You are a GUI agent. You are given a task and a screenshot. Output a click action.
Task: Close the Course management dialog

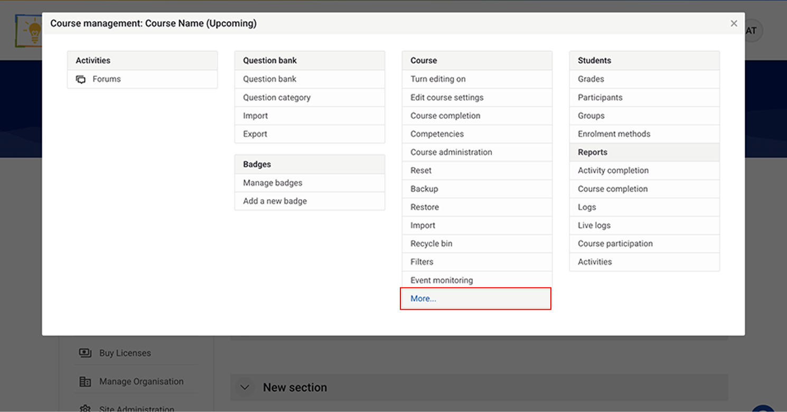[734, 23]
